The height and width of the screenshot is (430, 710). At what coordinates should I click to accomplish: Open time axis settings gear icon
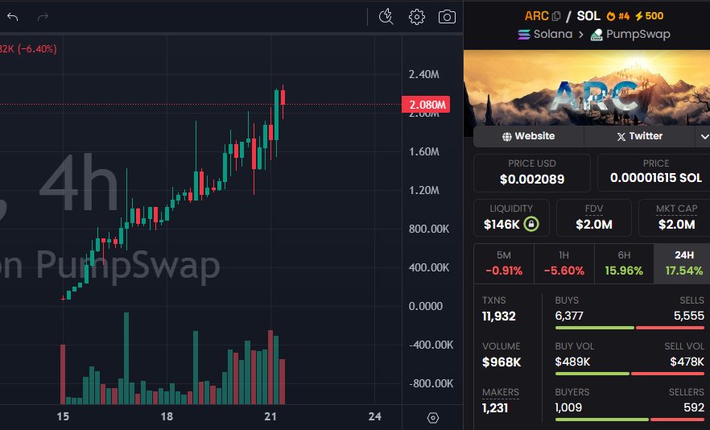433,417
